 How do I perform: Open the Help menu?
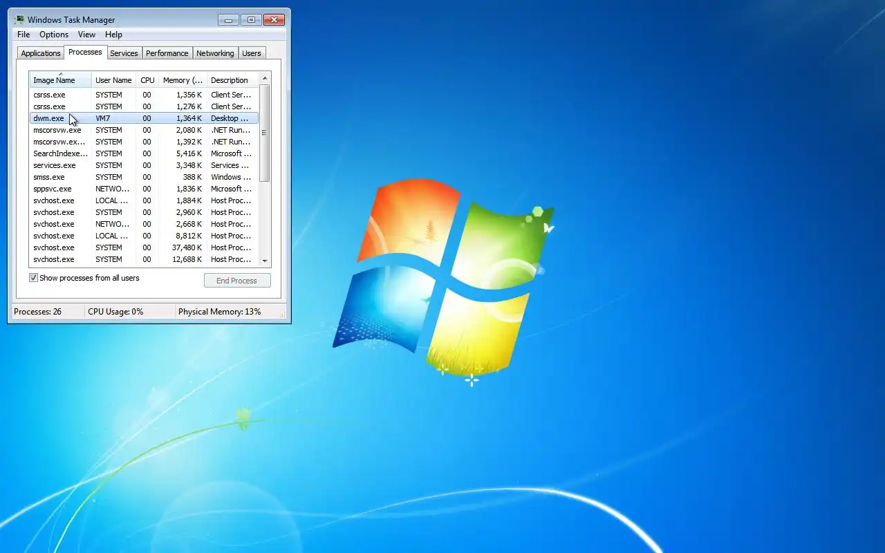(113, 35)
